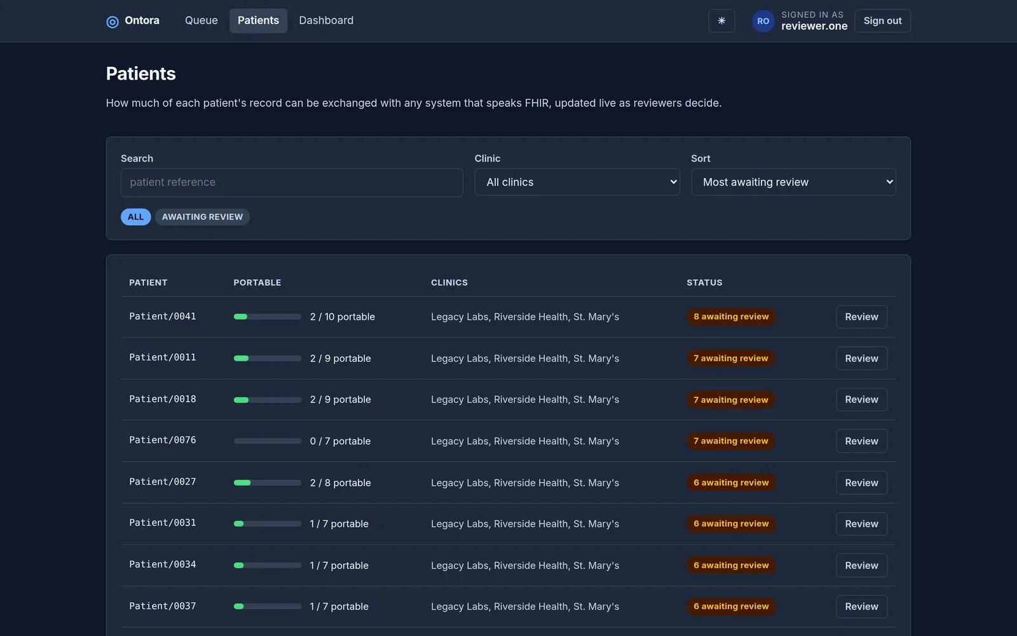Click Review button for Patient/0037

click(861, 607)
